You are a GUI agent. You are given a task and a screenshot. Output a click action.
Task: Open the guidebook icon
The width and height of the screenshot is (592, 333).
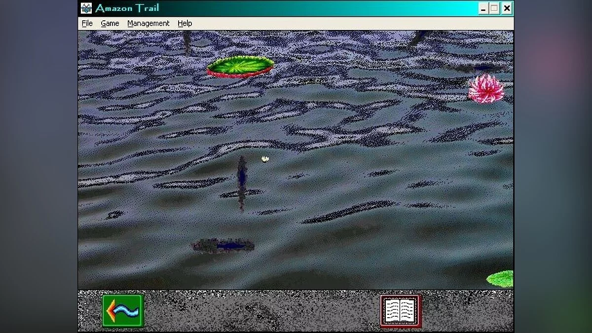(x=401, y=311)
